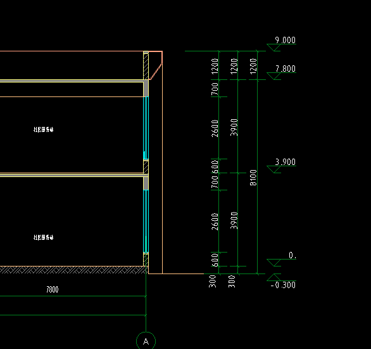Image resolution: width=371 pixels, height=349 pixels.
Task: Pick the 700 dimension below the 3.900 level
Action: point(215,182)
